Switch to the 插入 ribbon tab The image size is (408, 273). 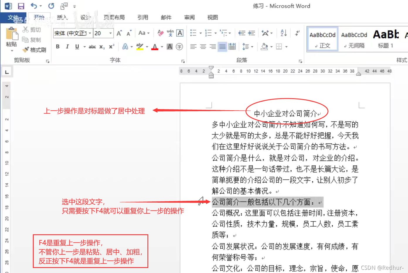(62, 17)
